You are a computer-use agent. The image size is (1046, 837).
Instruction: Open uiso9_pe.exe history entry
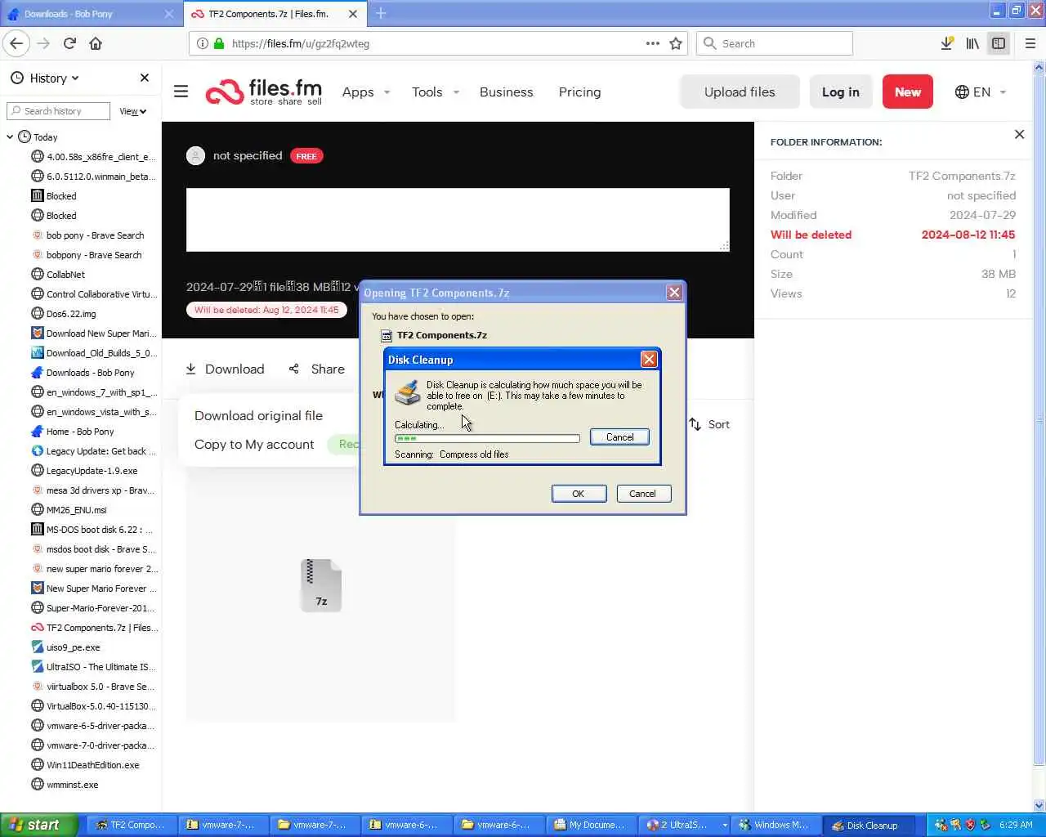(x=65, y=647)
